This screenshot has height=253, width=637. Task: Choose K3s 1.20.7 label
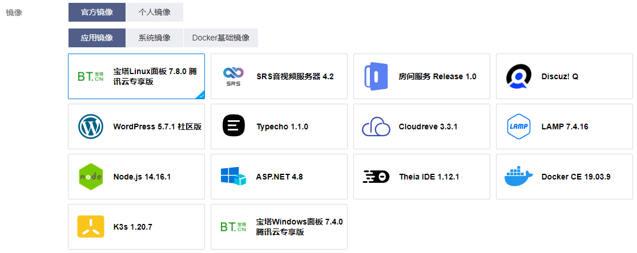pyautogui.click(x=133, y=227)
